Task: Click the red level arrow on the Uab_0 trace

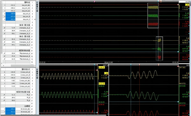Action: click(178, 5)
